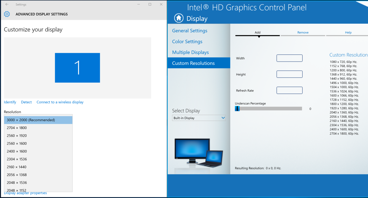The image size is (368, 198).
Task: Select Custom Resolutions in sidebar
Action: point(193,63)
